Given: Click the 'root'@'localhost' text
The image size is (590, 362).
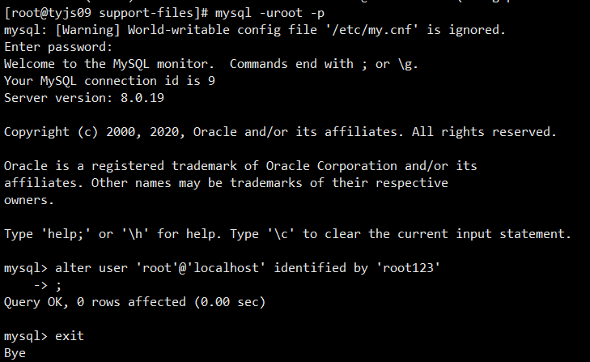Looking at the screenshot, I should tap(201, 268).
